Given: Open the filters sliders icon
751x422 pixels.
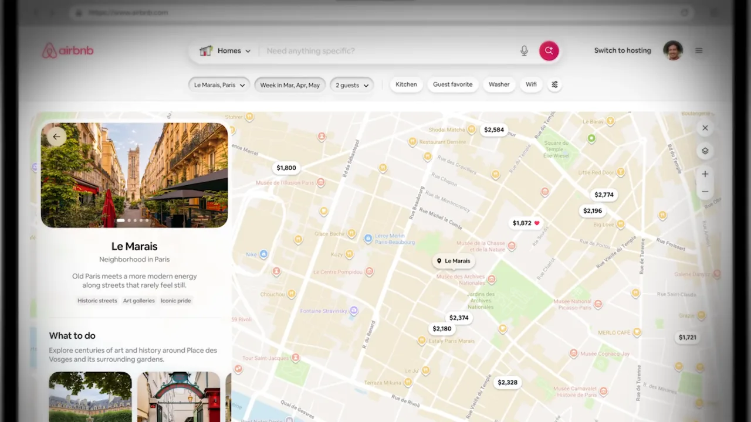Looking at the screenshot, I should [554, 84].
